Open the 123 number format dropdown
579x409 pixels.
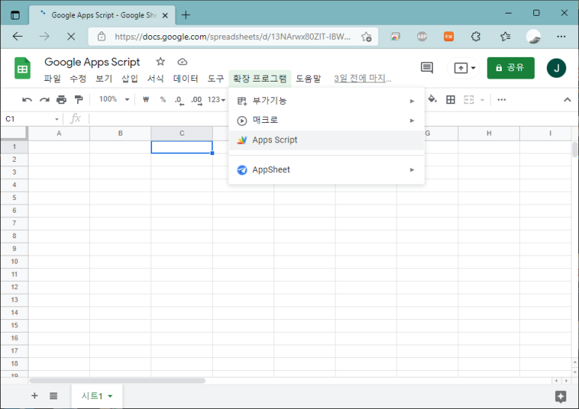coord(216,100)
